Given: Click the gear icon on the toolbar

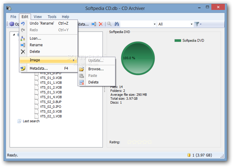Looking at the screenshot, I should (12, 24).
